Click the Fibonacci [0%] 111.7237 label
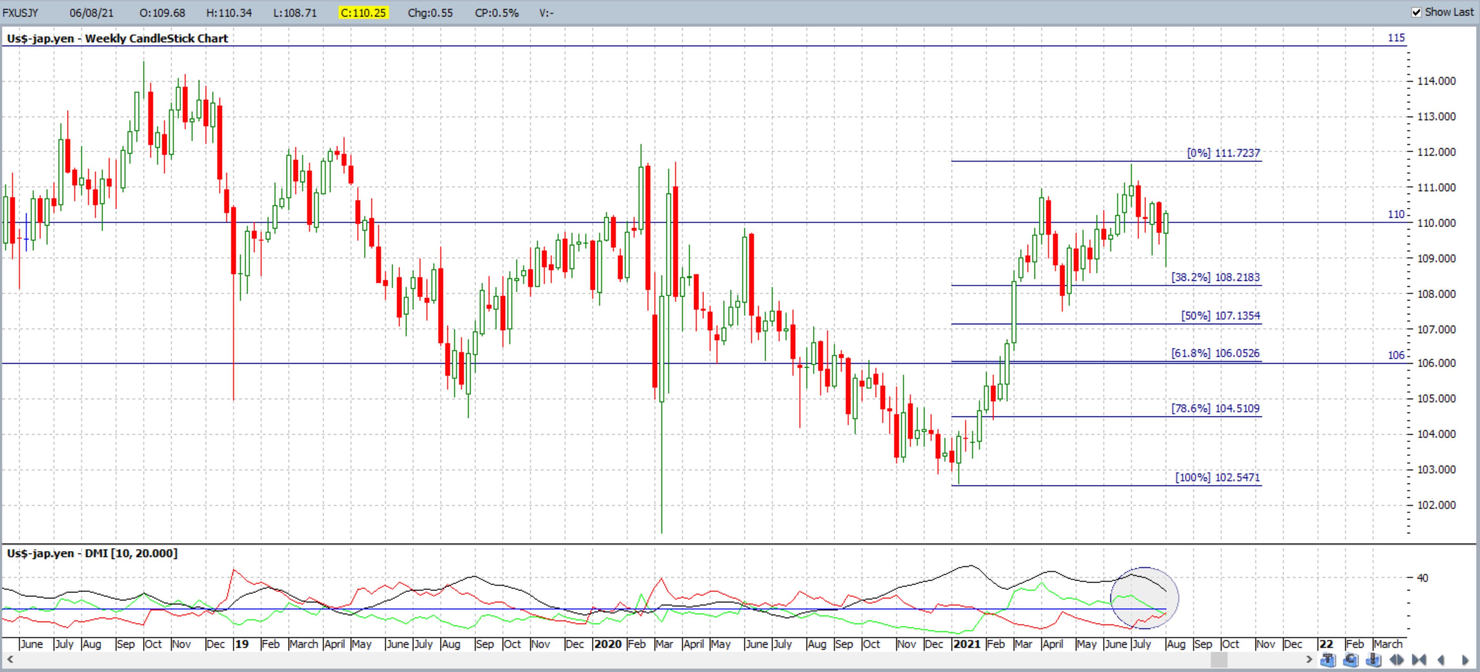Screen dimensions: 1480x672 coord(1223,153)
